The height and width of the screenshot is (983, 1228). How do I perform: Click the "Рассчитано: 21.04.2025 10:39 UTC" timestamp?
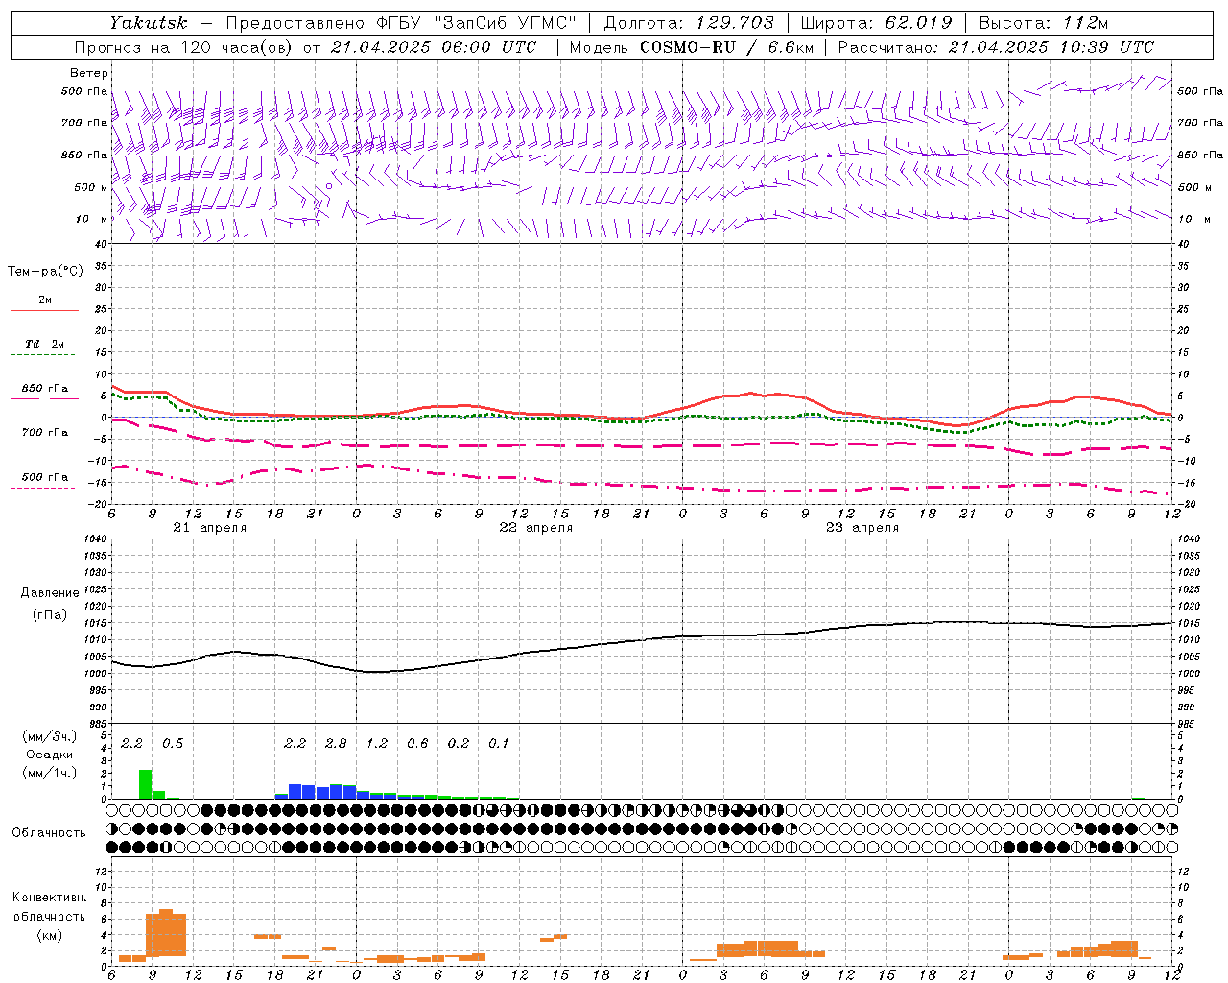(x=996, y=47)
